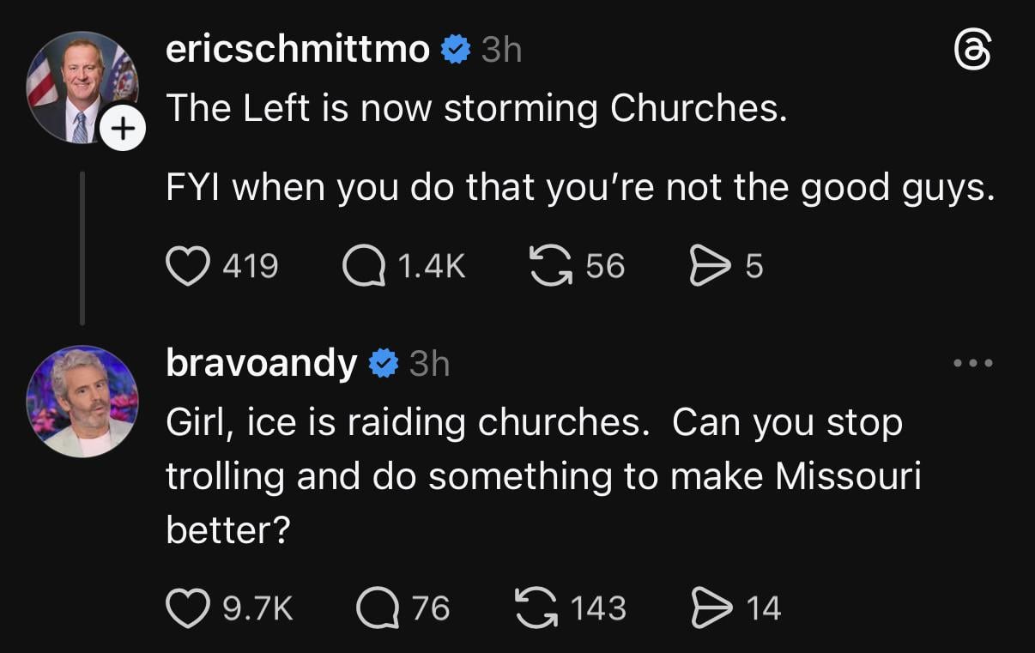Share bravoandy's reply via the send icon
1035x653 pixels.
(x=712, y=608)
